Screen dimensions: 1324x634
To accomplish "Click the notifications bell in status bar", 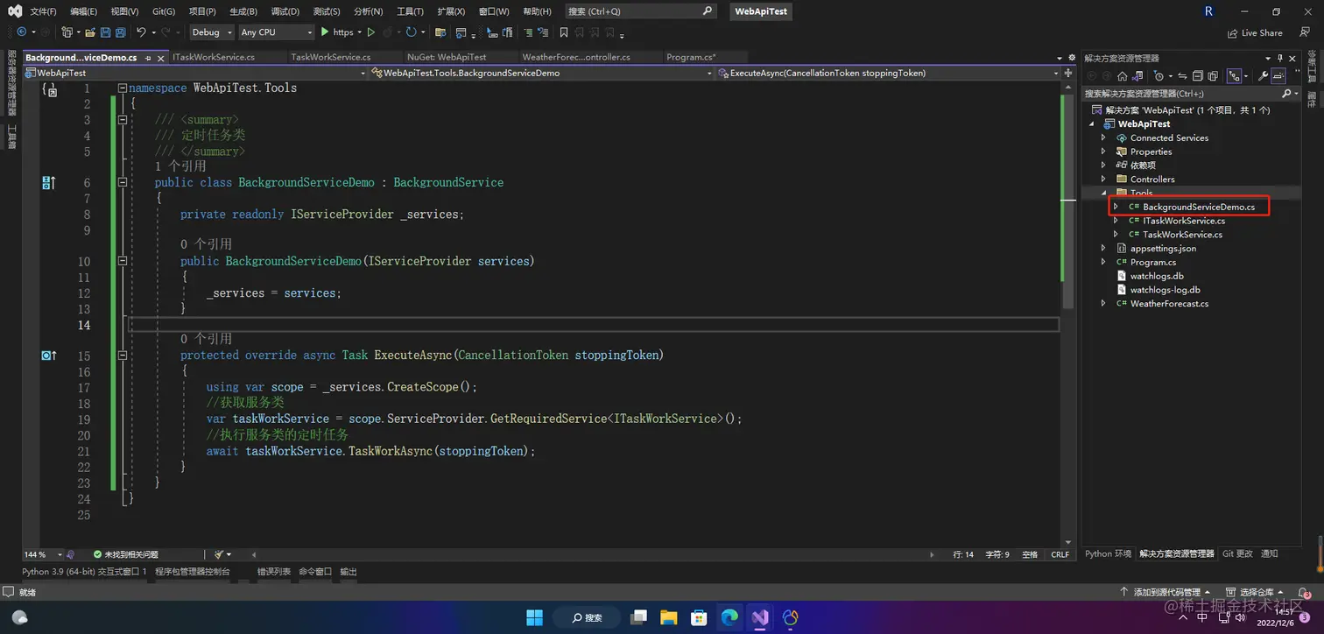I will tap(1306, 593).
